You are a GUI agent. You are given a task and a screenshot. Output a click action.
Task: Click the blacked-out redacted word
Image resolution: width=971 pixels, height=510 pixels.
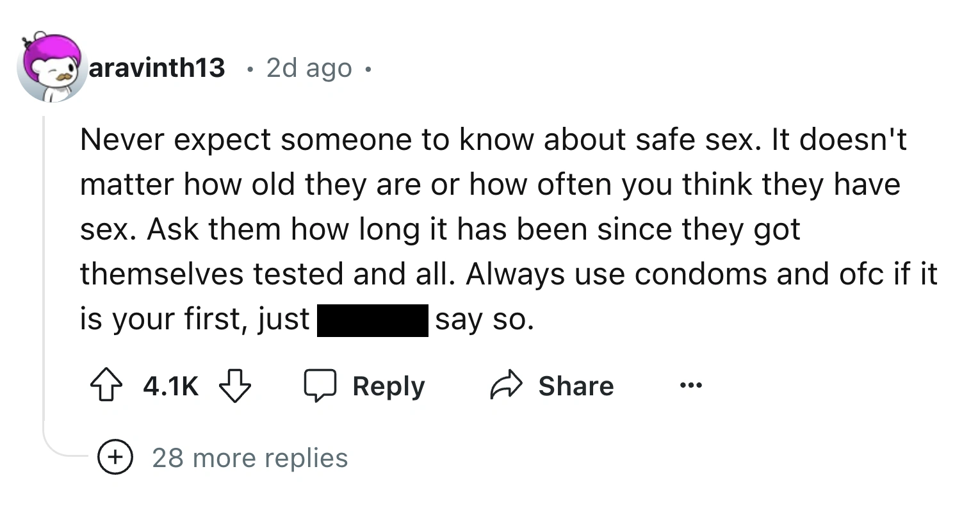point(373,320)
